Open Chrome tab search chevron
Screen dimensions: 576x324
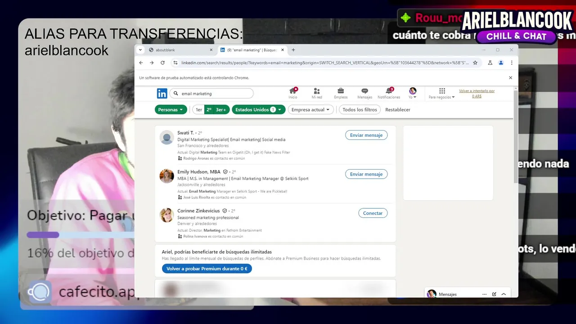click(140, 50)
